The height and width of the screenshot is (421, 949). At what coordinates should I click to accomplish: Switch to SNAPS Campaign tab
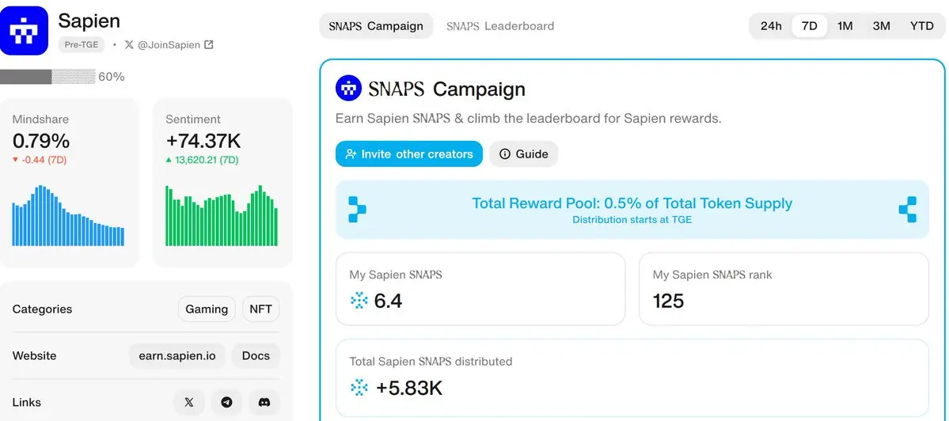376,26
